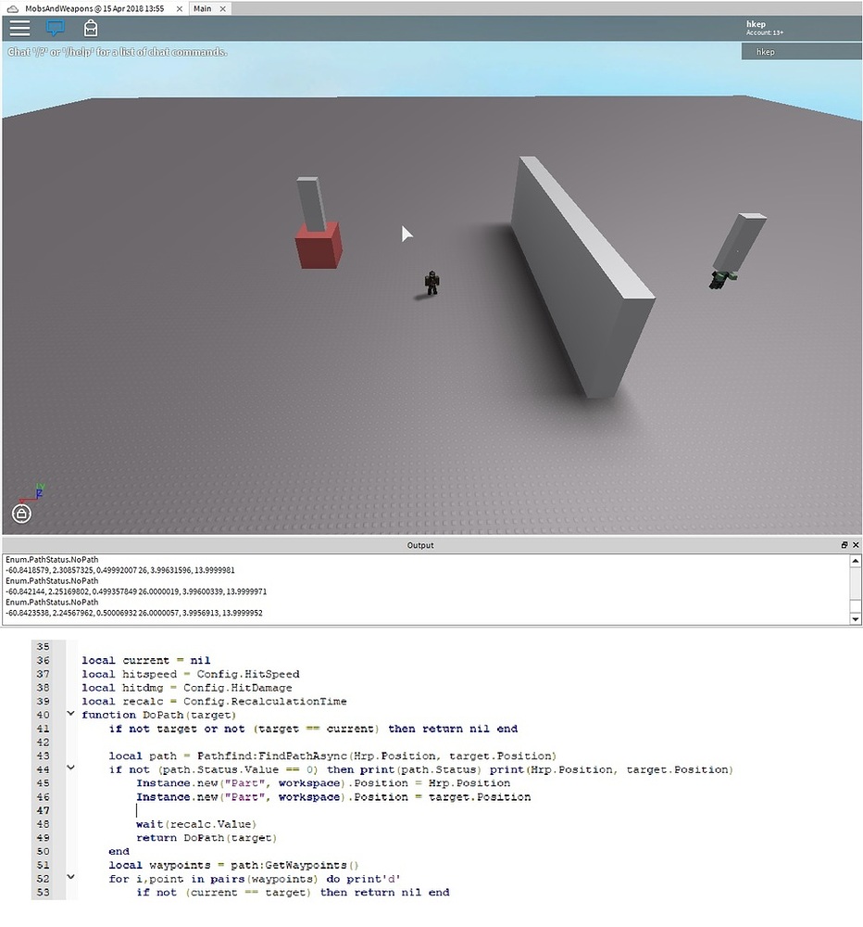Collapse the for loop at line 52
863x927 pixels.
71,877
